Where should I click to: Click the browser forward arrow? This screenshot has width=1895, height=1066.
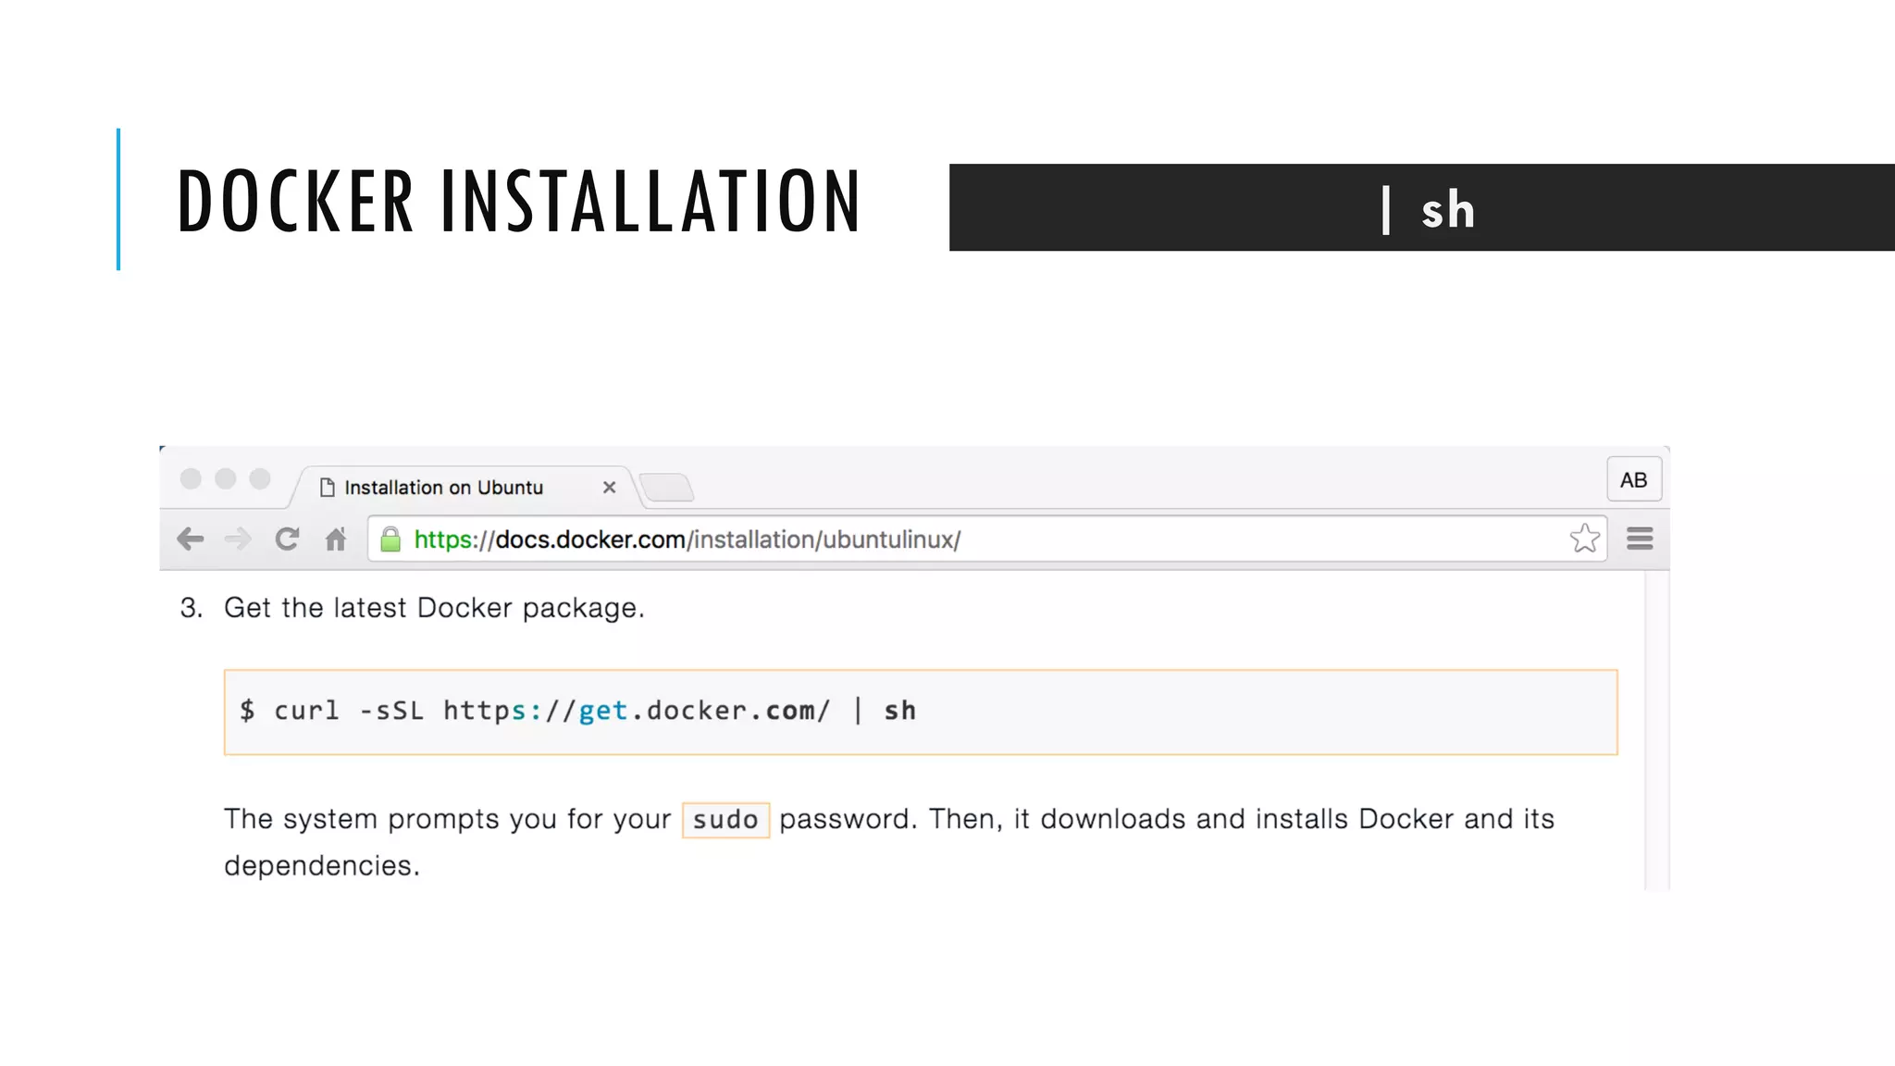pyautogui.click(x=238, y=539)
